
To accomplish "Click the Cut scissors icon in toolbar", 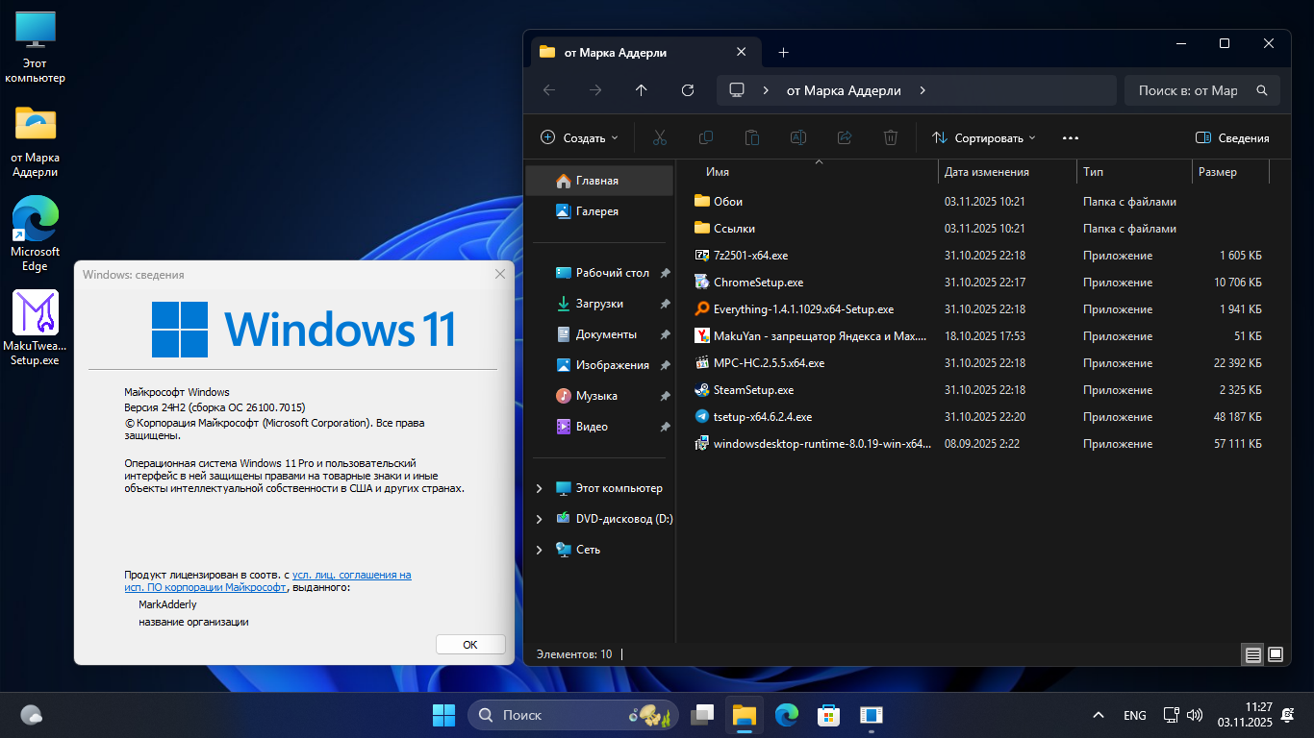I will 659,137.
